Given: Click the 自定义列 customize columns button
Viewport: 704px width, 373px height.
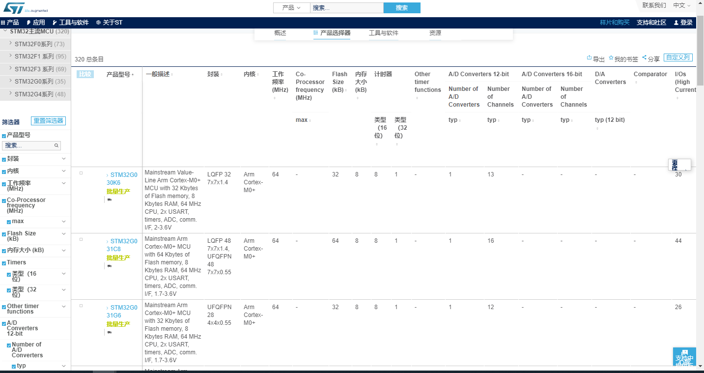Looking at the screenshot, I should coord(678,57).
